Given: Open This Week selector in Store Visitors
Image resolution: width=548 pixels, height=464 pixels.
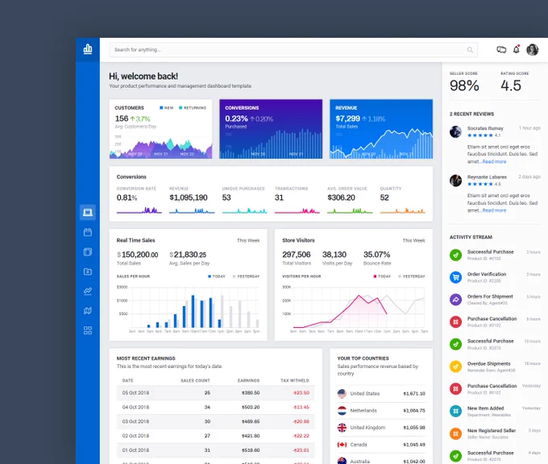Looking at the screenshot, I should pyautogui.click(x=413, y=240).
